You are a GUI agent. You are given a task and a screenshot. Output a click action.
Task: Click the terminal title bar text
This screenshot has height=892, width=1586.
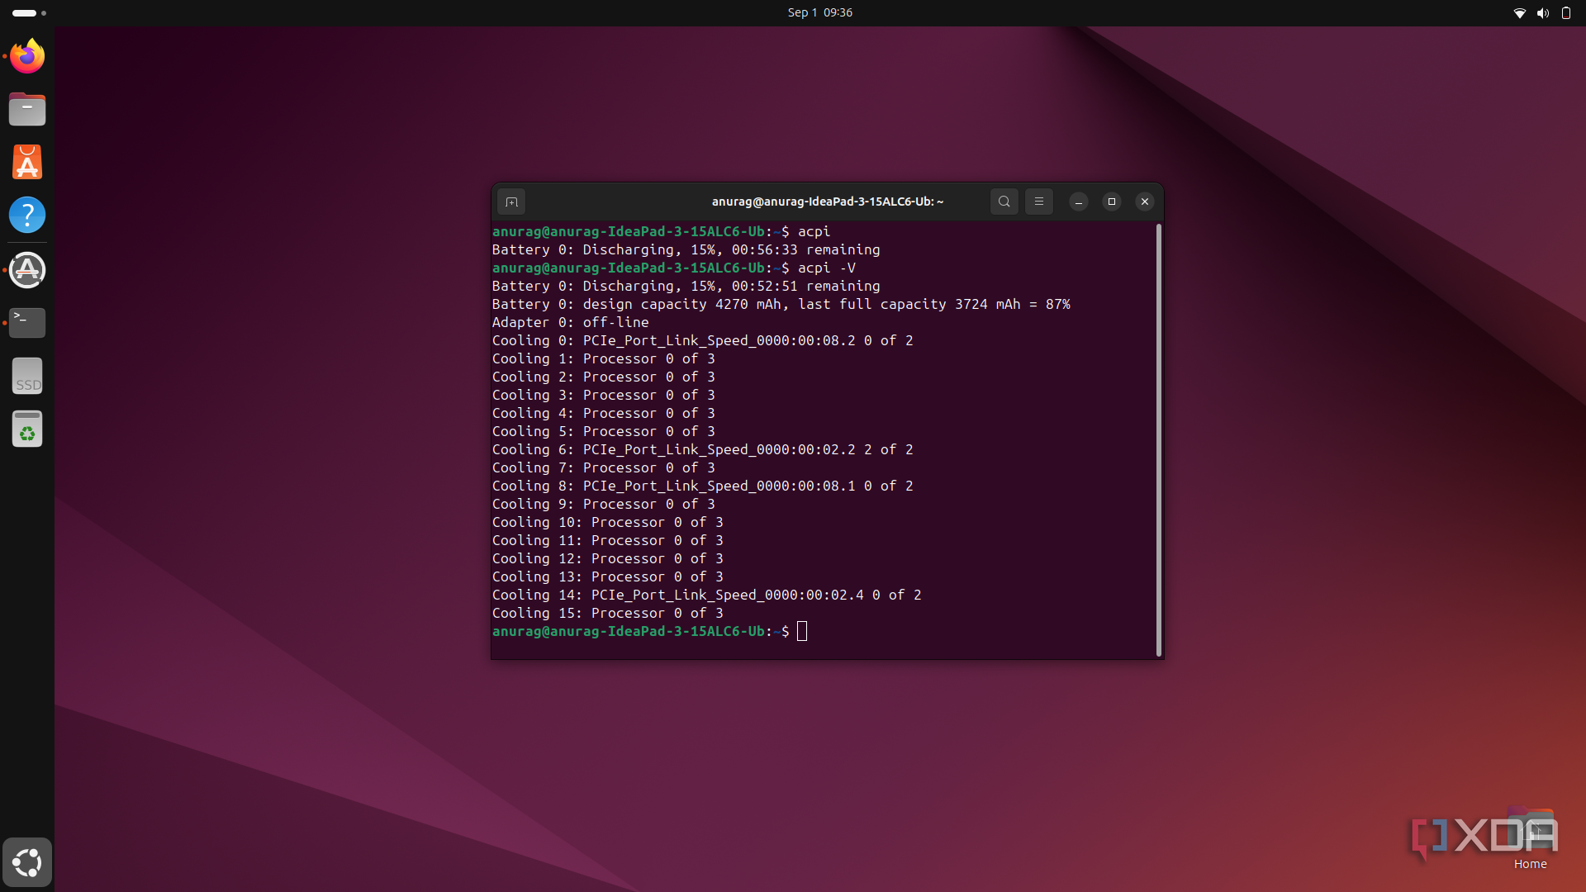[x=827, y=202]
